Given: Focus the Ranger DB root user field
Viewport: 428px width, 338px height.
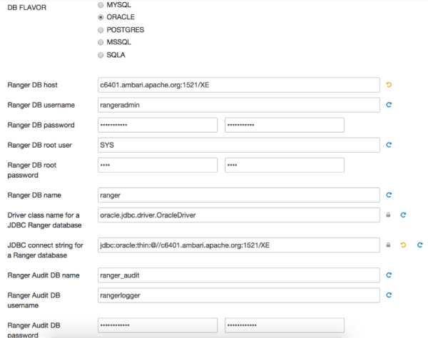Looking at the screenshot, I should (238, 145).
